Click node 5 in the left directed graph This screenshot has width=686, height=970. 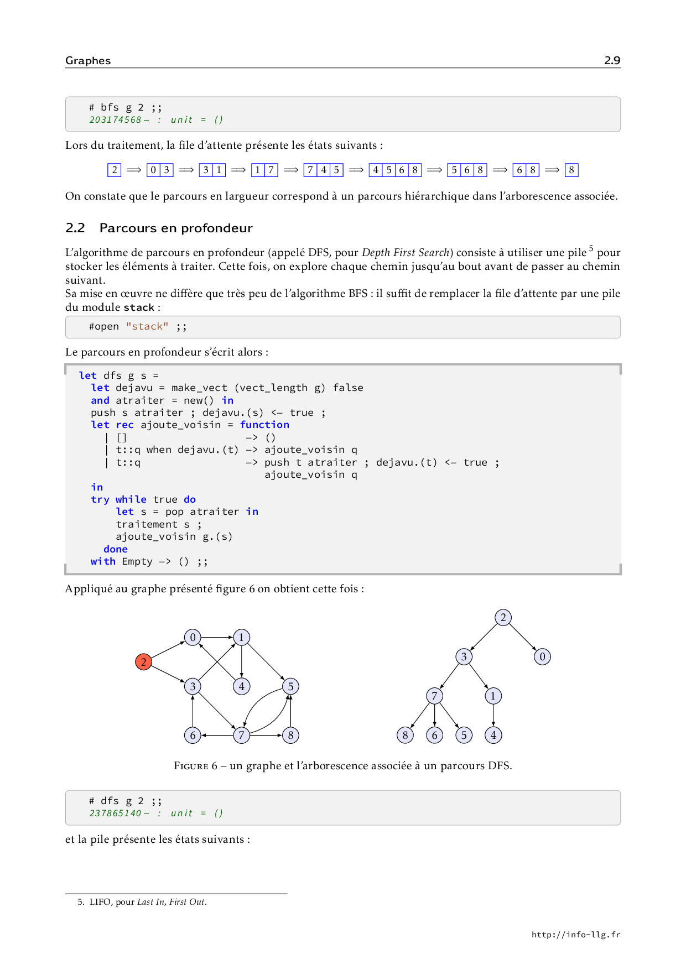tap(290, 686)
